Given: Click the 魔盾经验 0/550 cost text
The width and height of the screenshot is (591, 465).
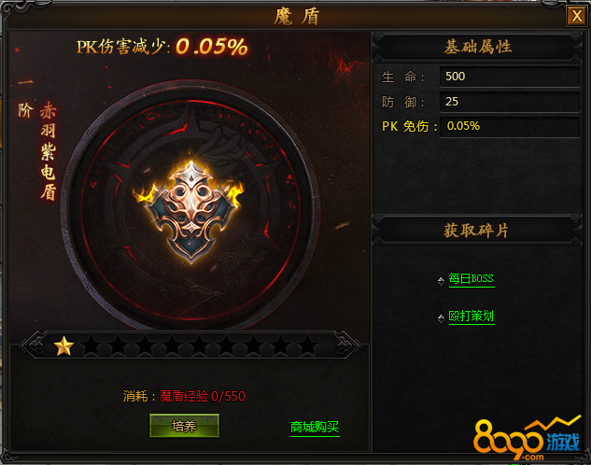Looking at the screenshot, I should pos(203,396).
